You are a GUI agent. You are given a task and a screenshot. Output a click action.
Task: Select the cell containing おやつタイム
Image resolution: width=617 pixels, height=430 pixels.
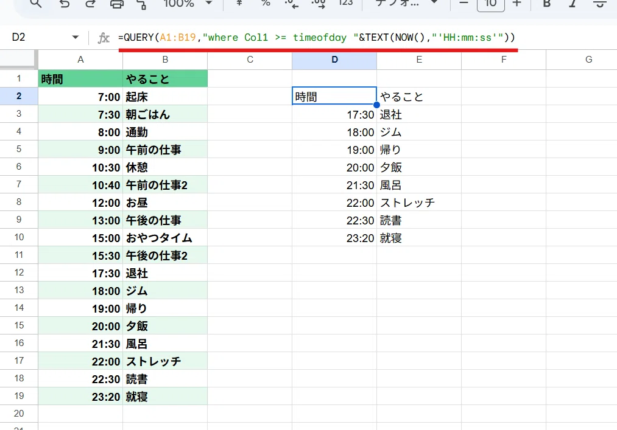coord(165,237)
